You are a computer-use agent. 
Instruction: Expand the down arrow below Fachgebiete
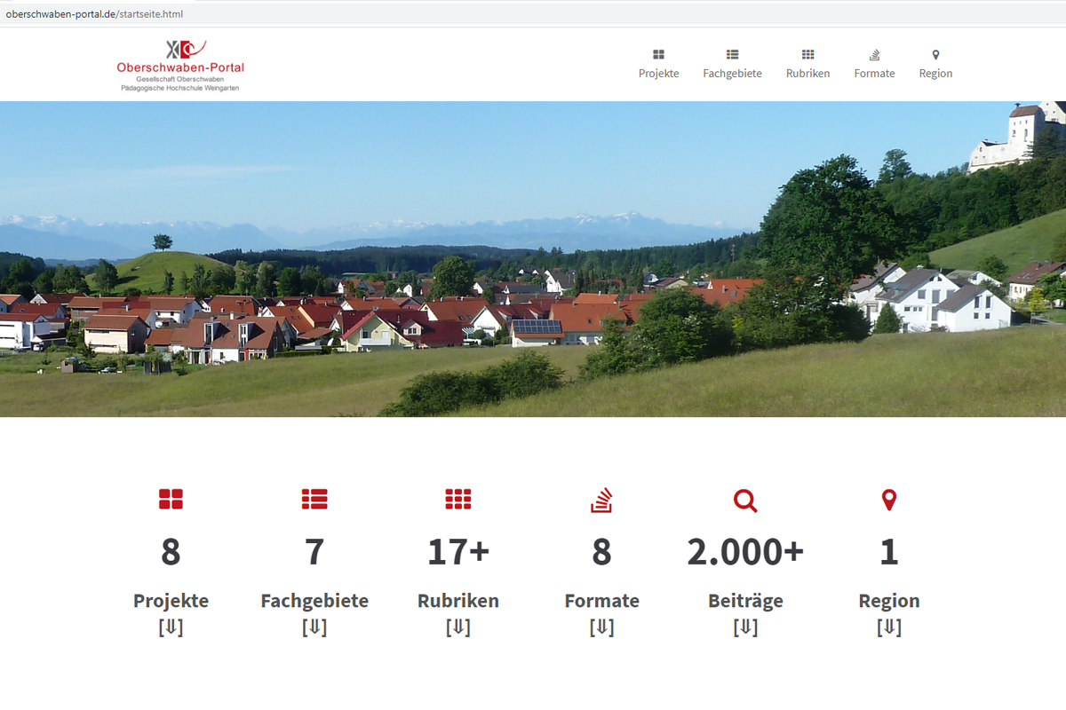coord(314,627)
